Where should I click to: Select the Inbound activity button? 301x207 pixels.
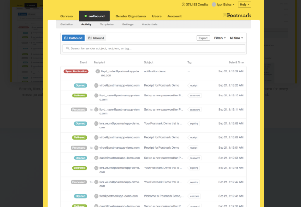tap(96, 38)
